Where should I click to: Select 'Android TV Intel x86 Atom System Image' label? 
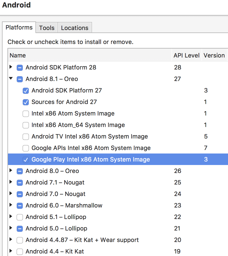90,136
